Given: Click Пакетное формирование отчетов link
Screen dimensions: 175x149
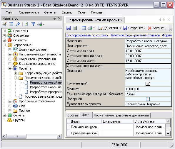Looking at the screenshot, I should click(x=135, y=35).
